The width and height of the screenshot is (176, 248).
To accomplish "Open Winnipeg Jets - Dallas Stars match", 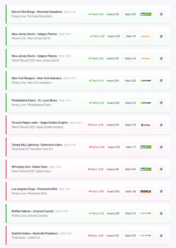I will [x=30, y=167].
